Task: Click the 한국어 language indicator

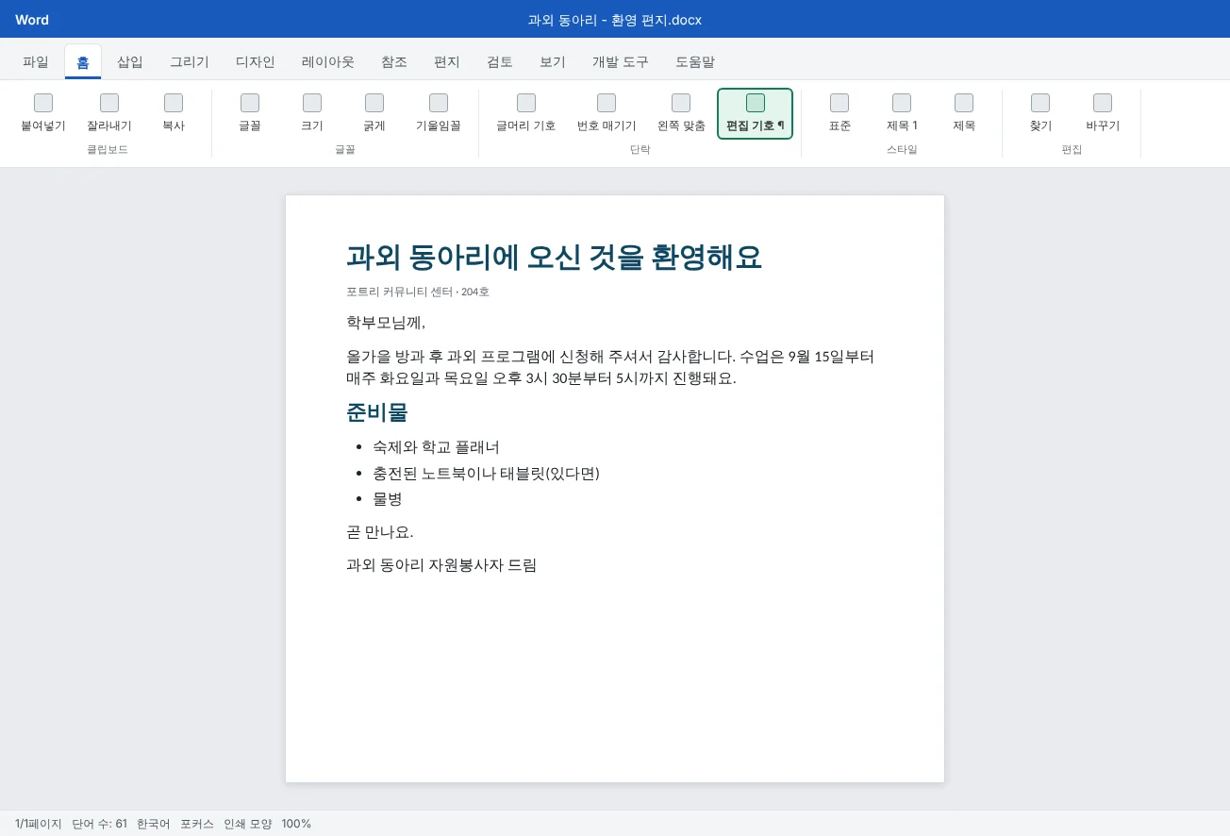Action: [154, 824]
